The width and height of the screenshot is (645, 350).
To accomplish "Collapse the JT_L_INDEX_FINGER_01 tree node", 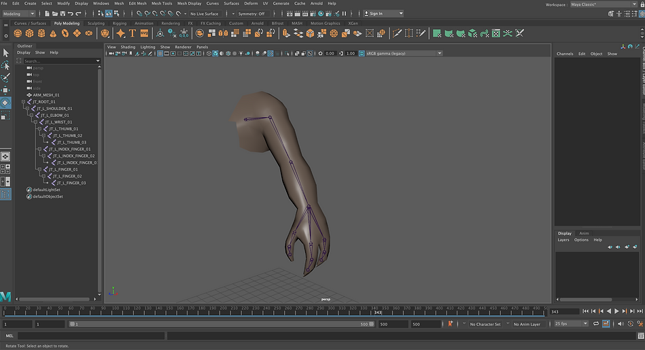I will pyautogui.click(x=39, y=149).
